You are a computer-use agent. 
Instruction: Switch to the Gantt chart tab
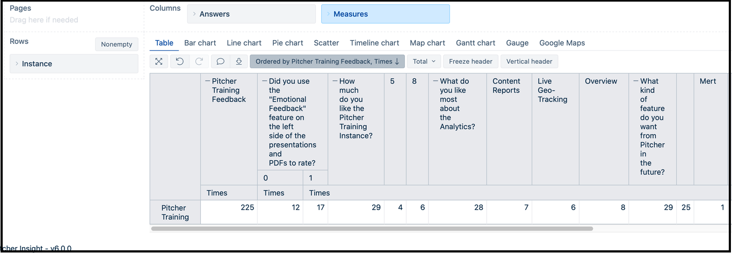tap(475, 43)
